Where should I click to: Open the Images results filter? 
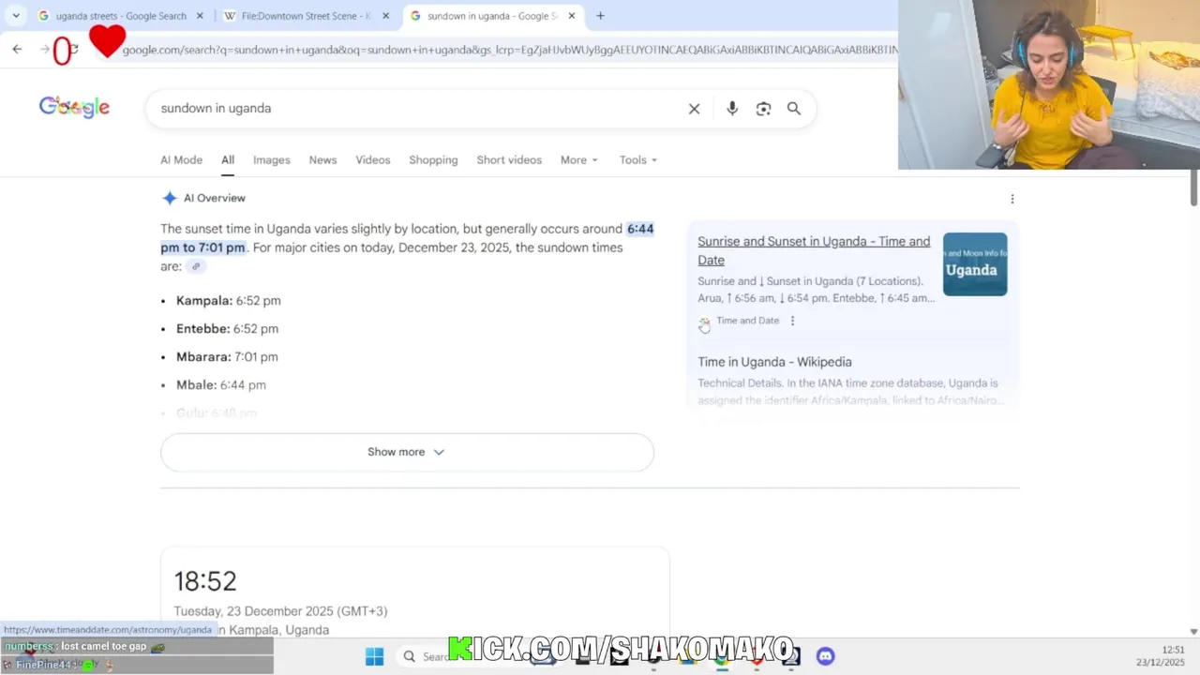coord(272,160)
